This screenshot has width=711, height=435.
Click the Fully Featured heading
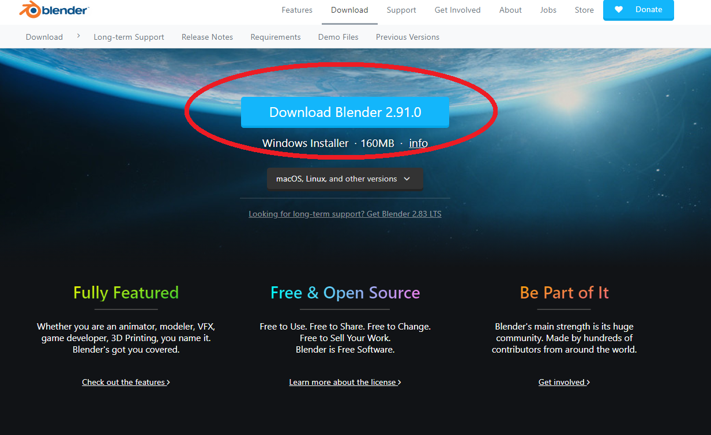126,293
